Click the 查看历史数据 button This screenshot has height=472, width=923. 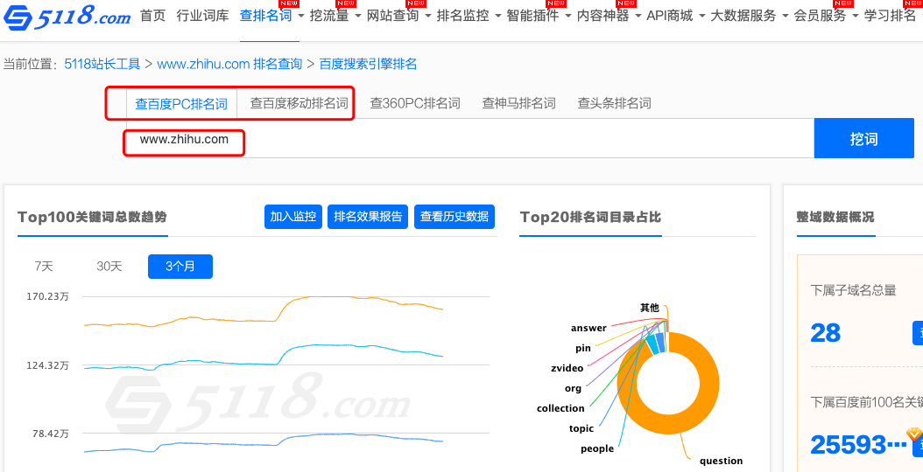[x=454, y=217]
